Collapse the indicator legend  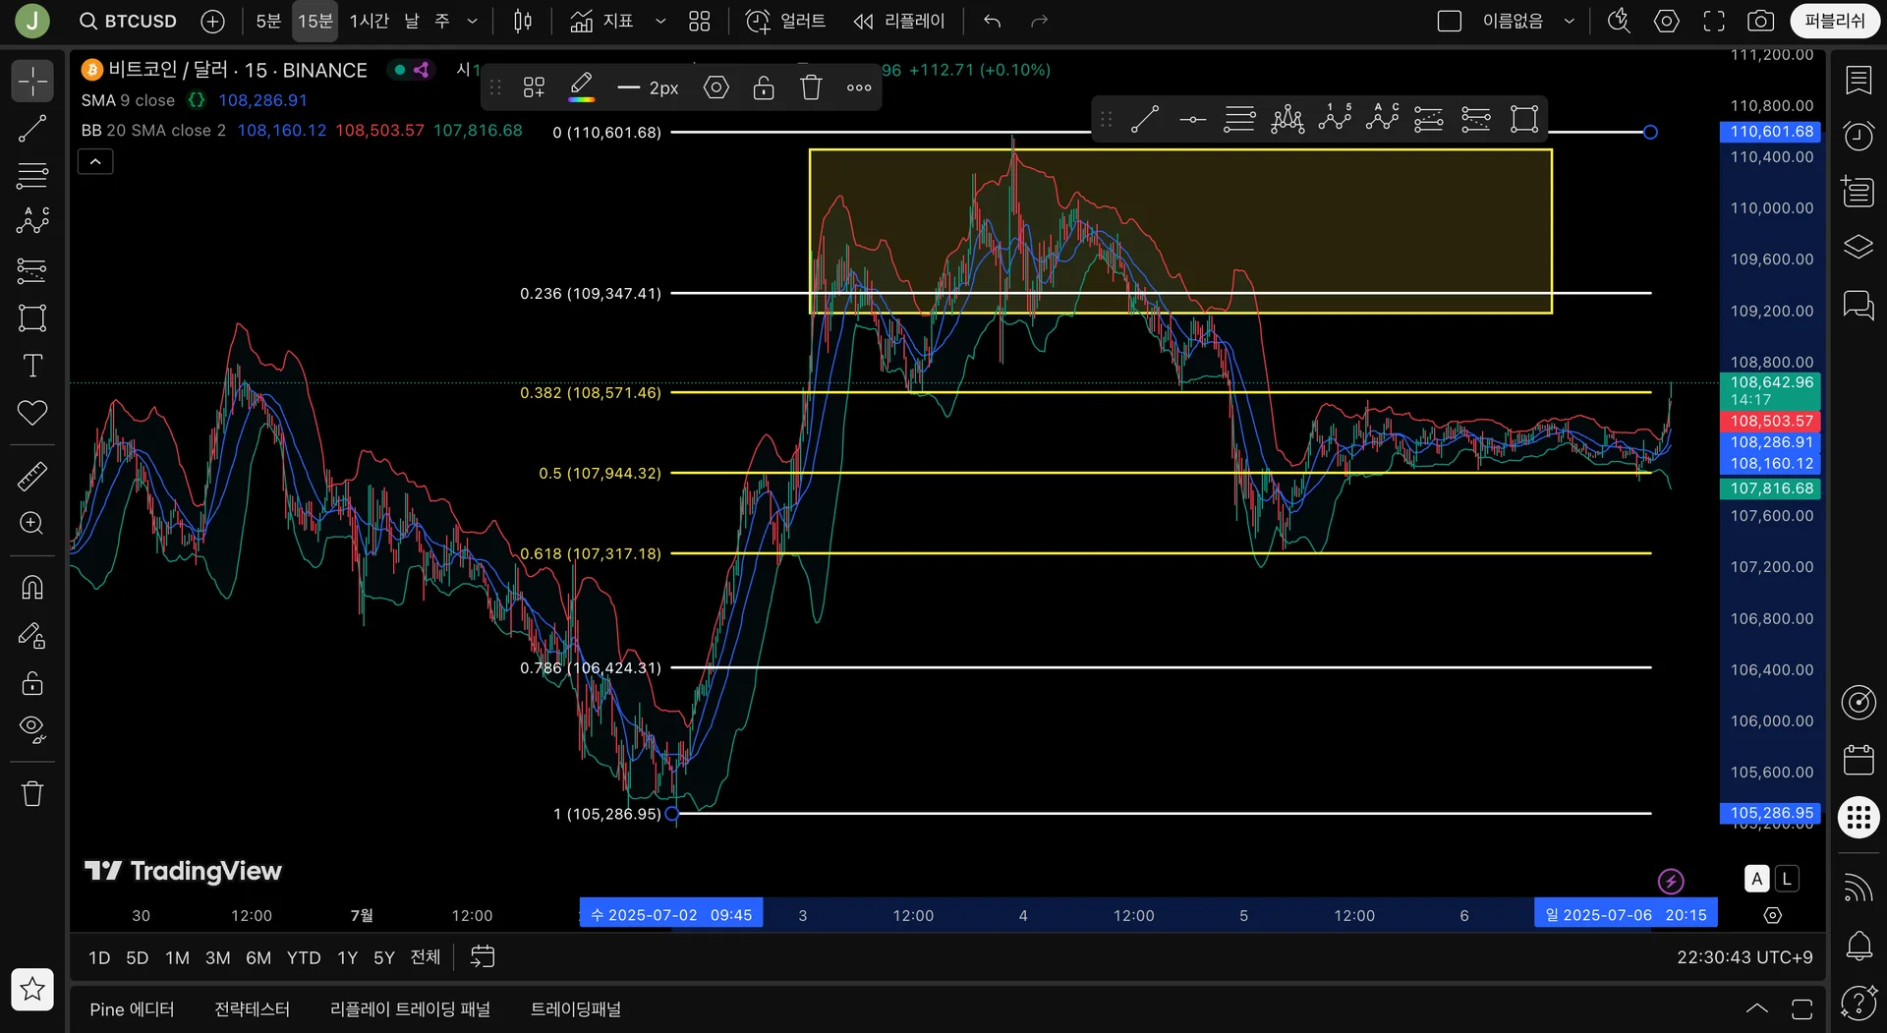[x=95, y=161]
